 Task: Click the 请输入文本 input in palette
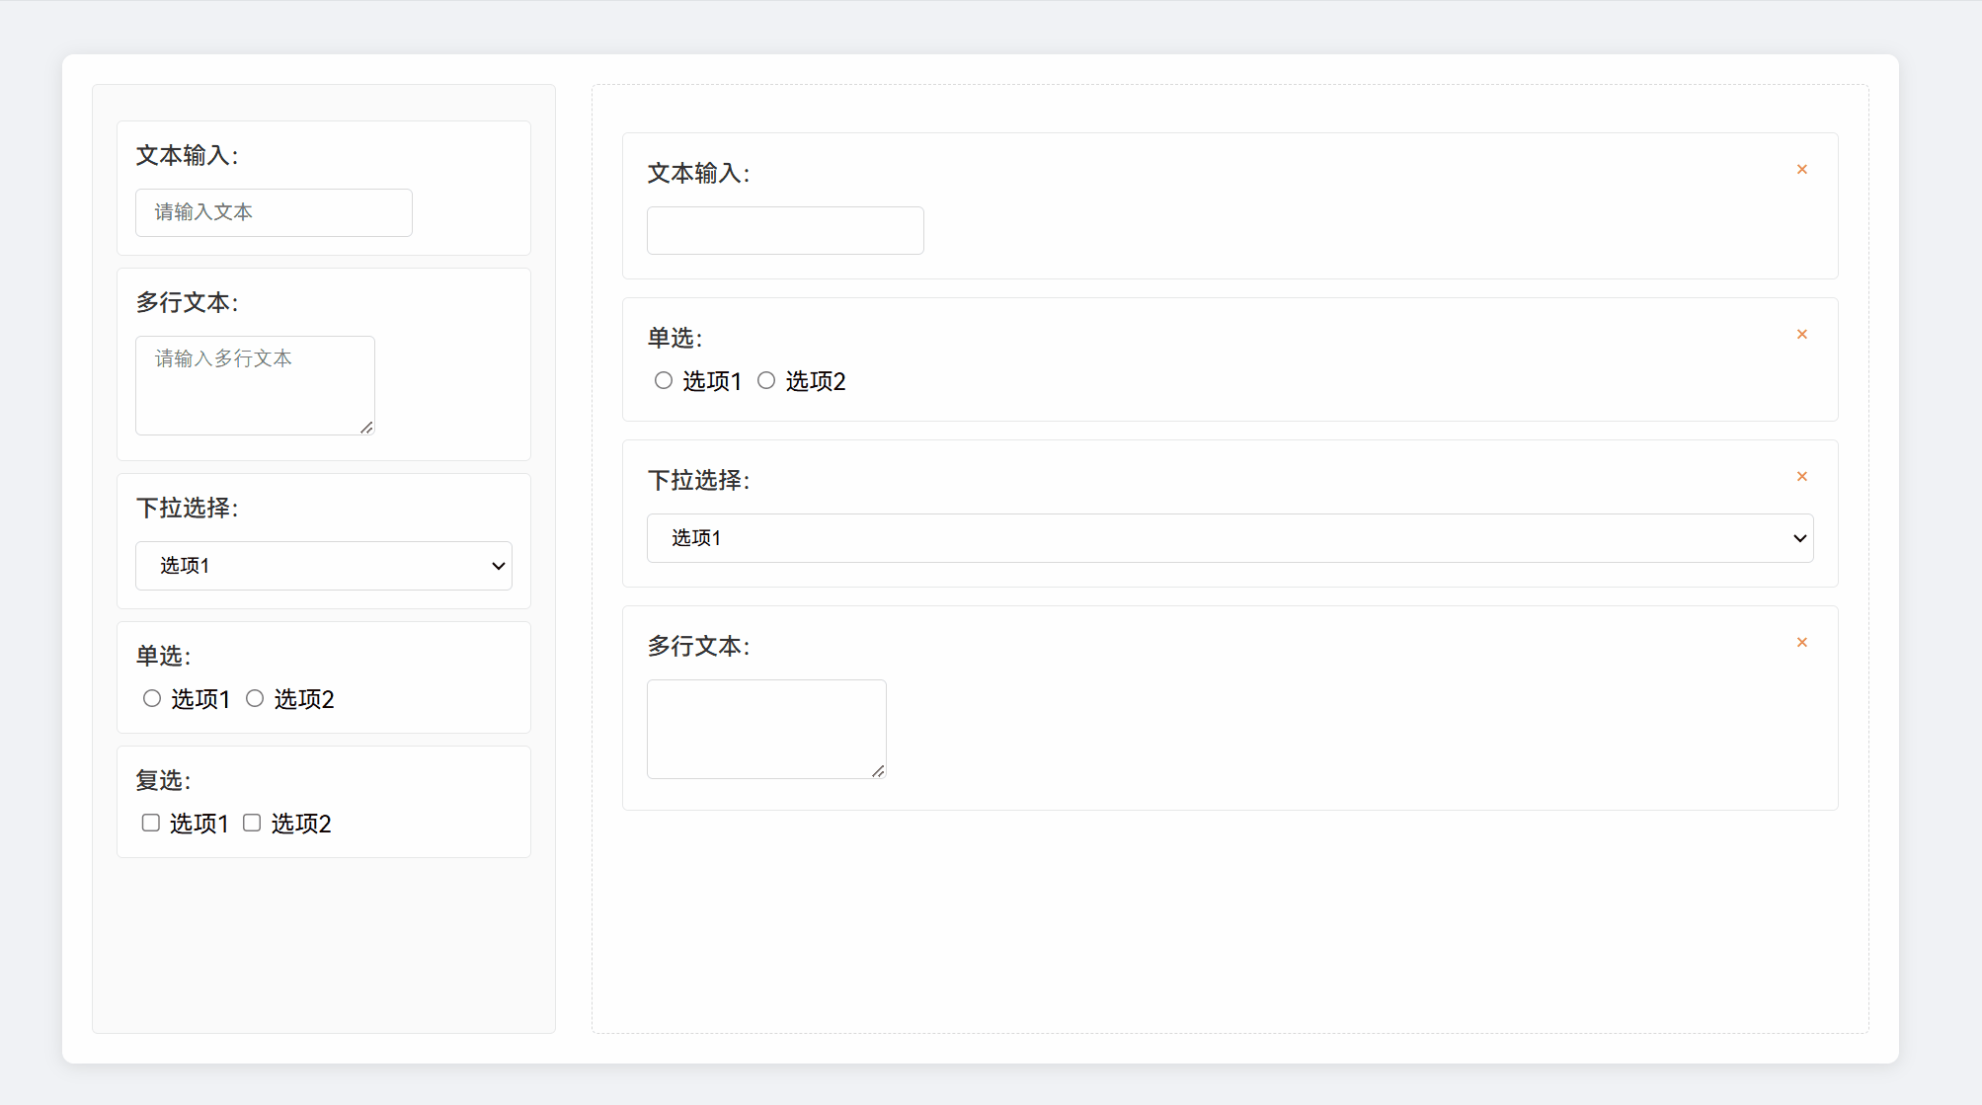point(274,212)
